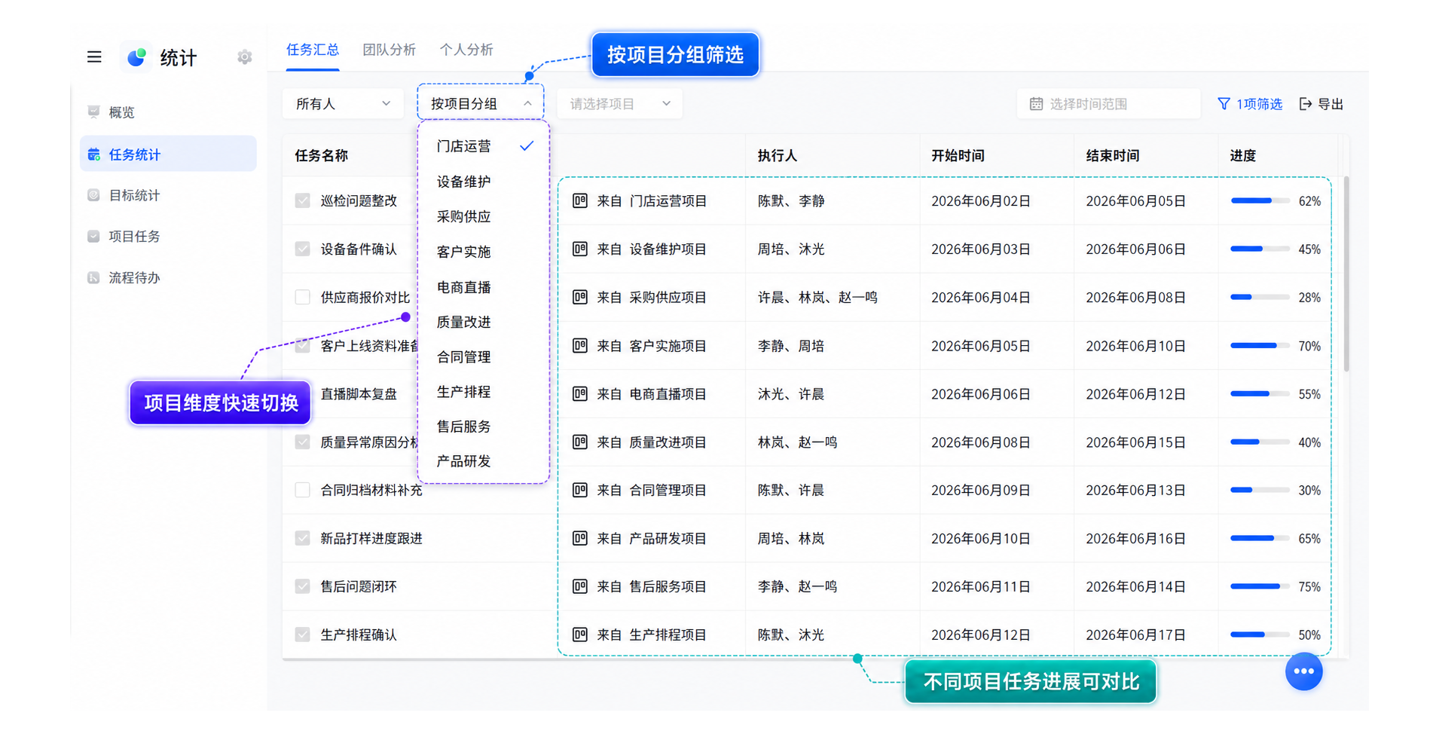Toggle checkbox for 生产排程确认
Screen dimensions: 1439x734
[303, 635]
